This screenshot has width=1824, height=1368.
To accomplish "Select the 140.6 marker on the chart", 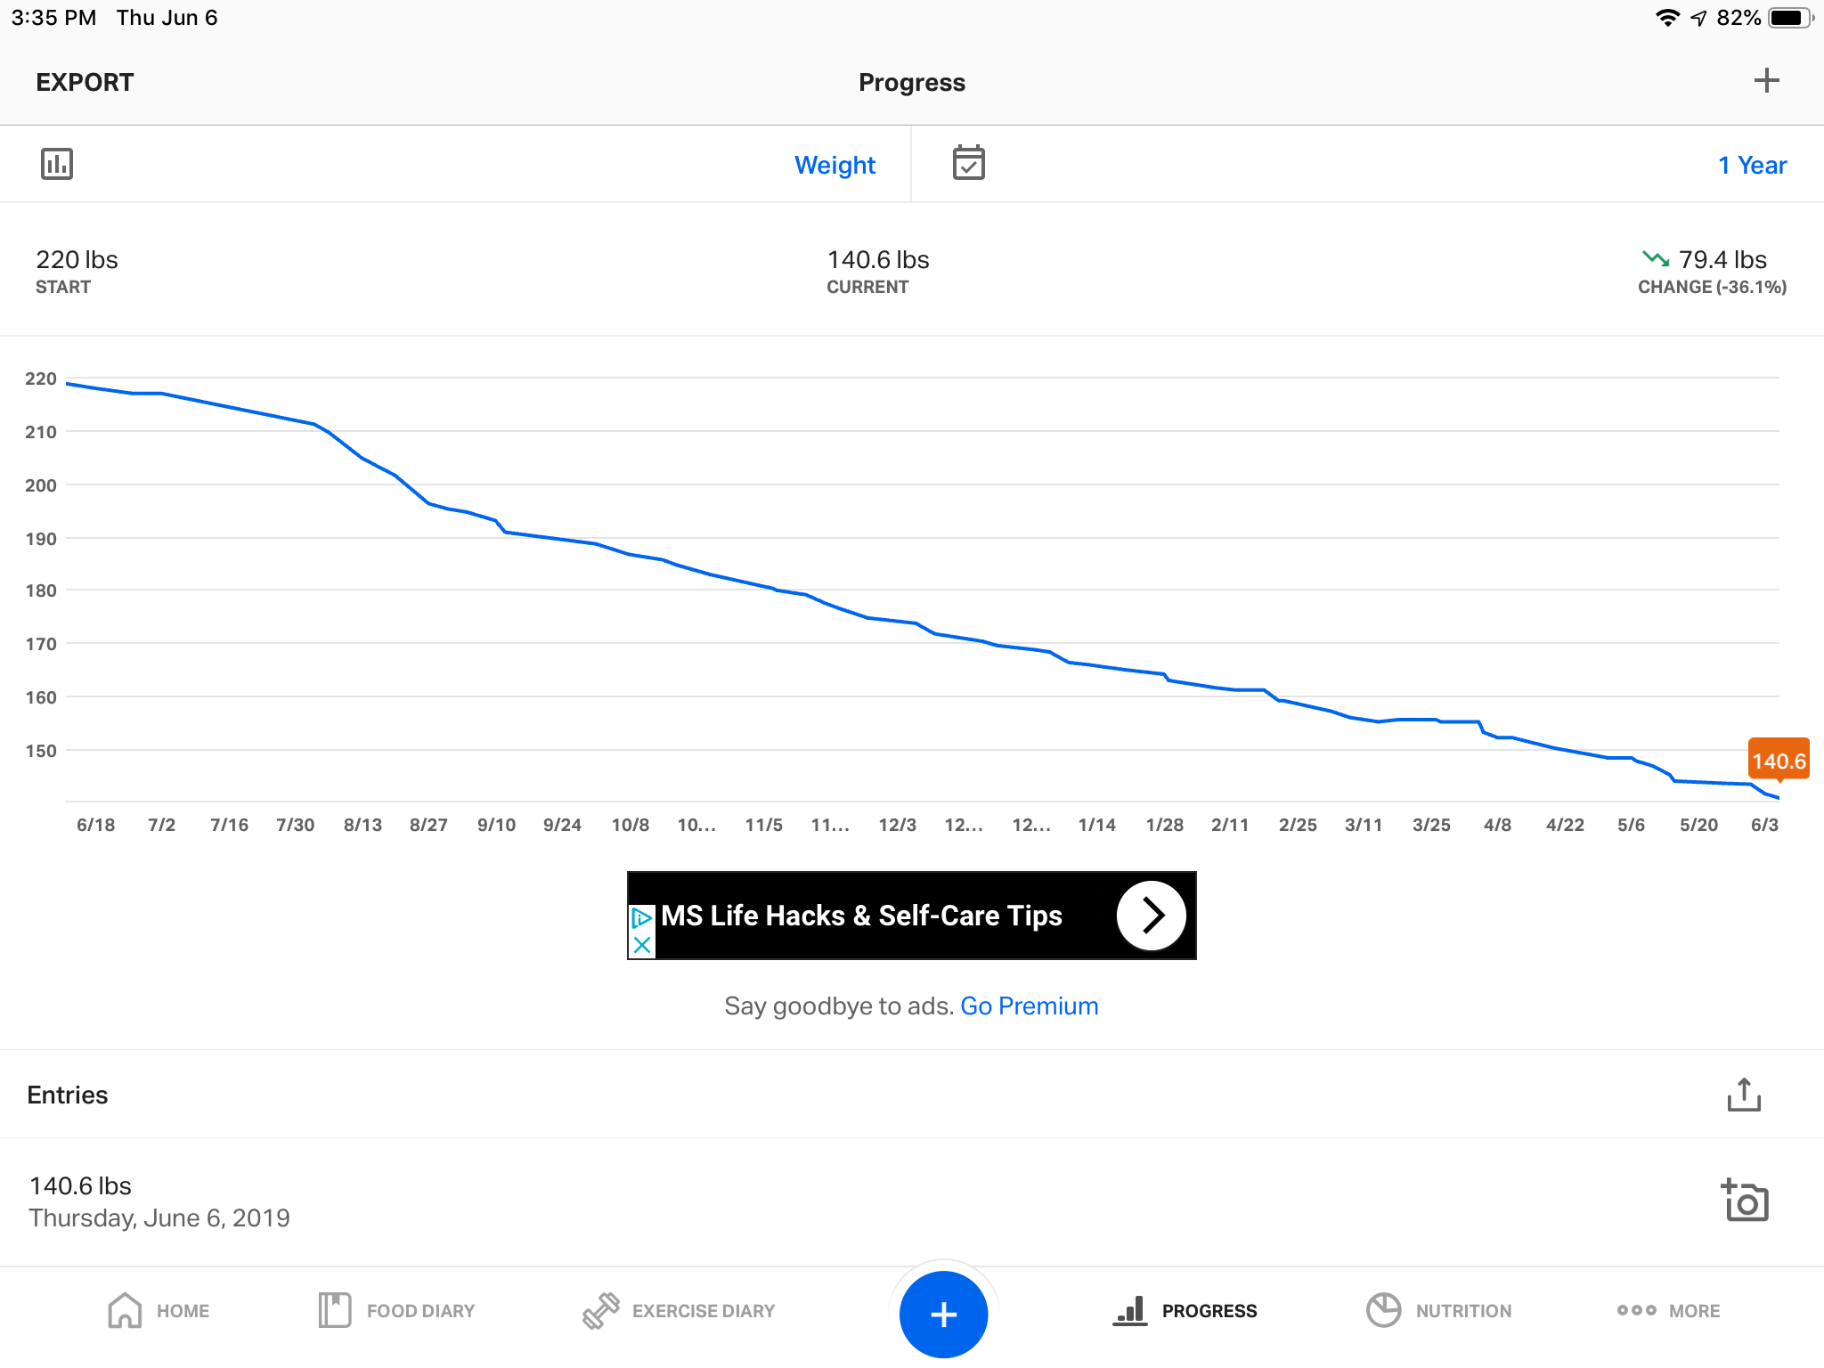I will 1779,760.
